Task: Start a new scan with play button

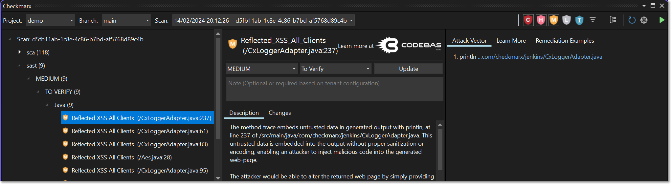Action: [662, 20]
